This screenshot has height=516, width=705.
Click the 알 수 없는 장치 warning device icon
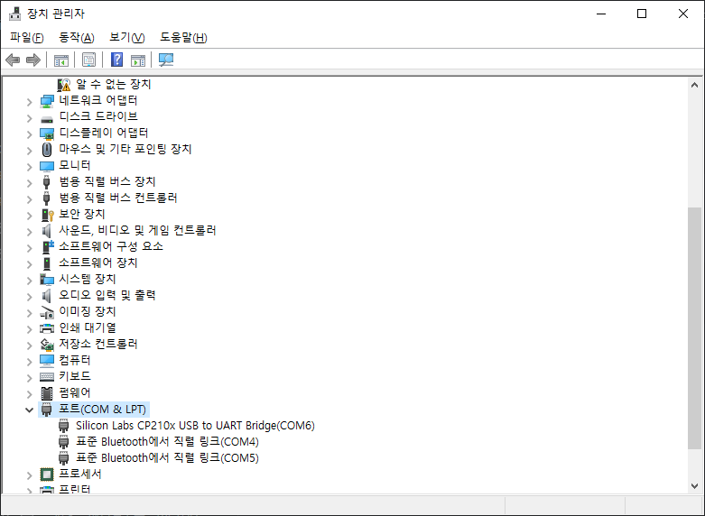pyautogui.click(x=64, y=85)
